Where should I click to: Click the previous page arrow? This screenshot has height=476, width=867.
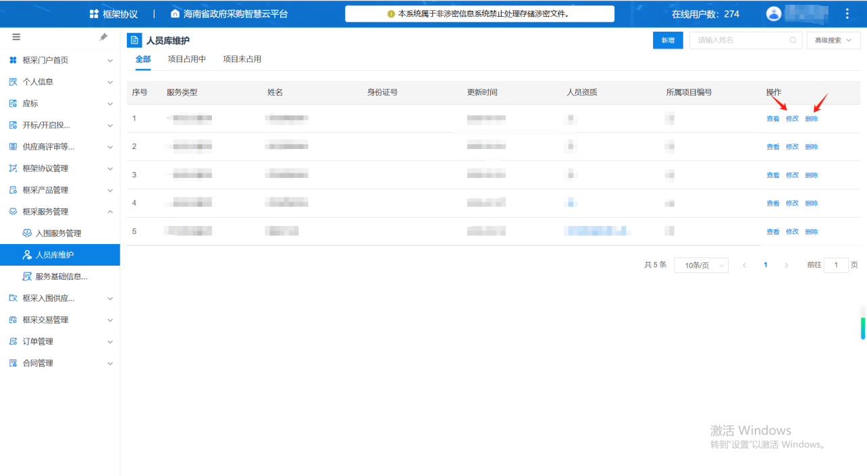pos(744,266)
